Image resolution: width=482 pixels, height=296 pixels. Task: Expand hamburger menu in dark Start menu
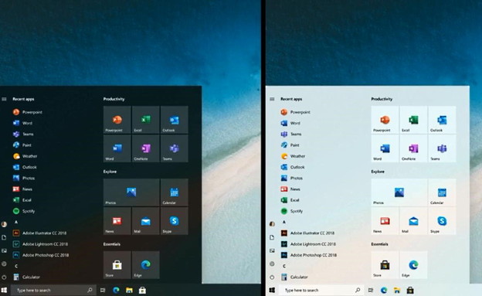tap(4, 99)
